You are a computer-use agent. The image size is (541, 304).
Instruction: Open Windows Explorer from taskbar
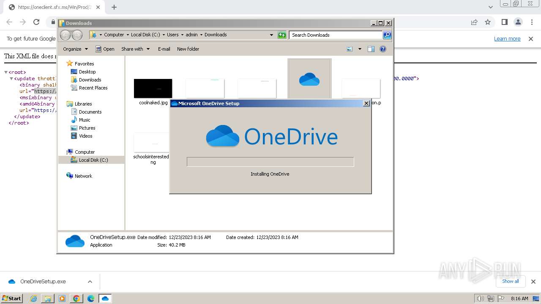[x=48, y=299]
